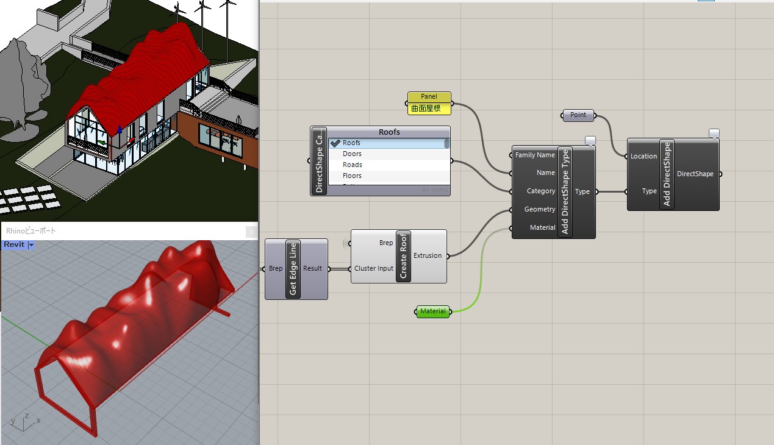Select the Add DirectShape Type component
Viewport: 774px width, 445px height.
pyautogui.click(x=565, y=191)
